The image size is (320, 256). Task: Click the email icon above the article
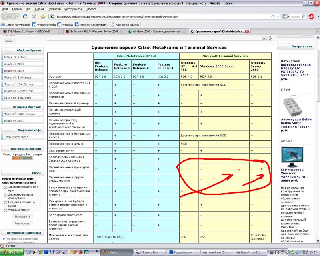pyautogui.click(x=269, y=38)
